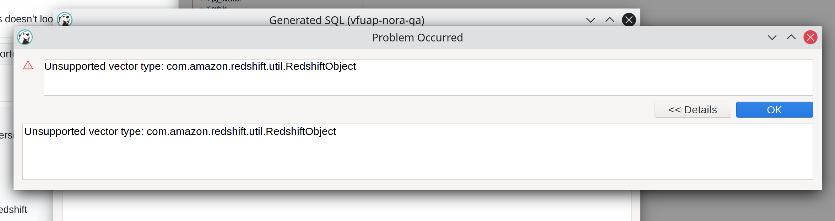Click the << Details button
Image resolution: width=835 pixels, height=221 pixels.
[693, 109]
